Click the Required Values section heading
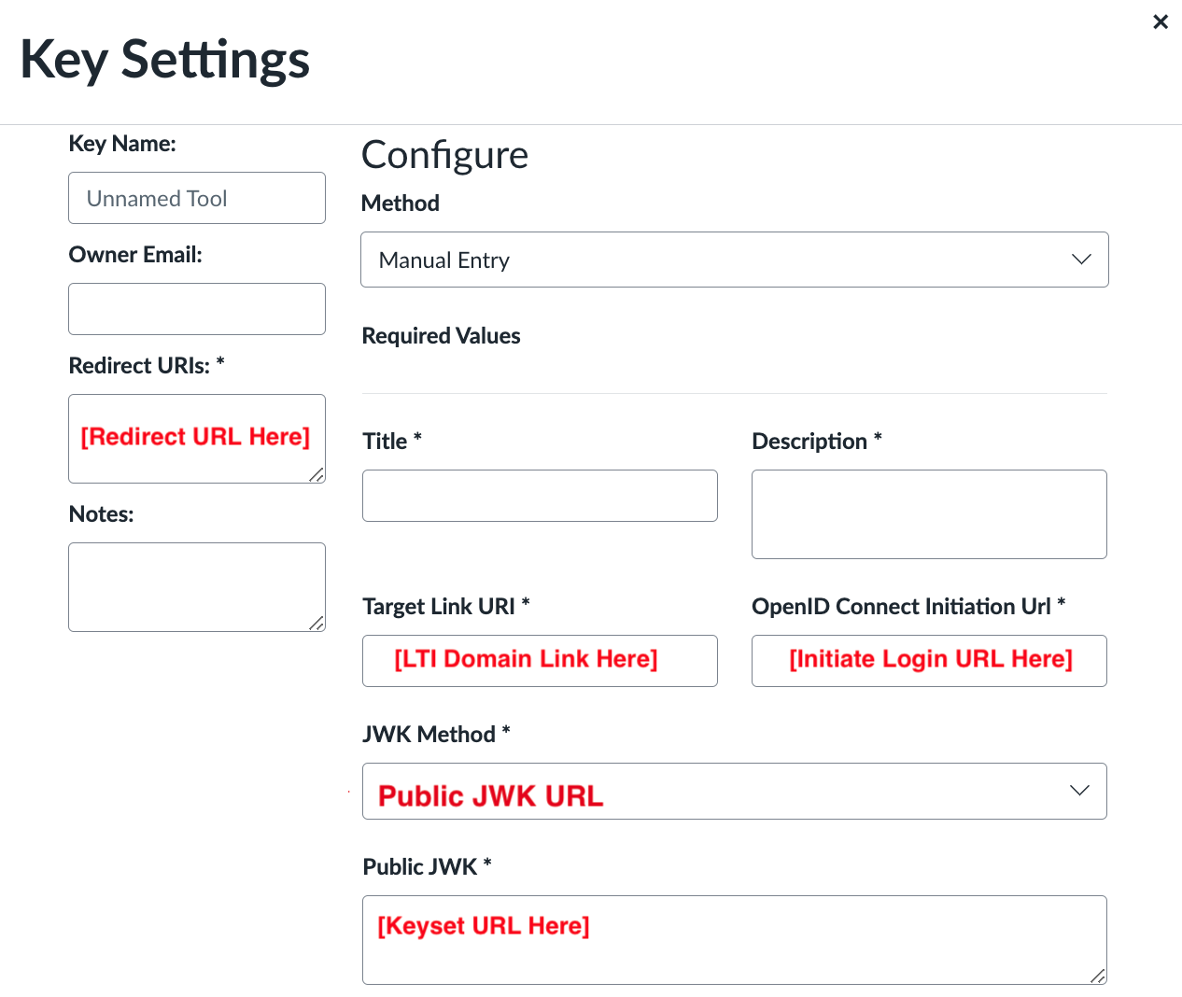The width and height of the screenshot is (1182, 997). (x=441, y=336)
